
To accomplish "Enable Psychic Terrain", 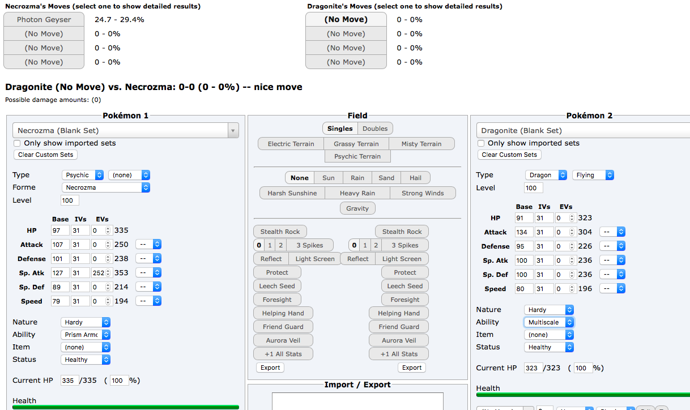I will (x=357, y=156).
